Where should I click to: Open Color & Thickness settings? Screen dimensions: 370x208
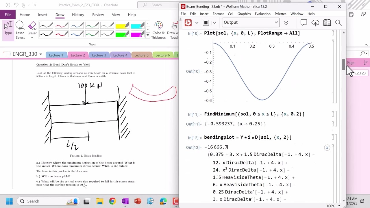point(158,30)
